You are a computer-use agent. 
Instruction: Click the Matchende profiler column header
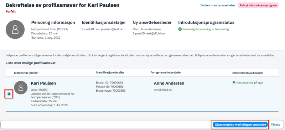coord(26,73)
